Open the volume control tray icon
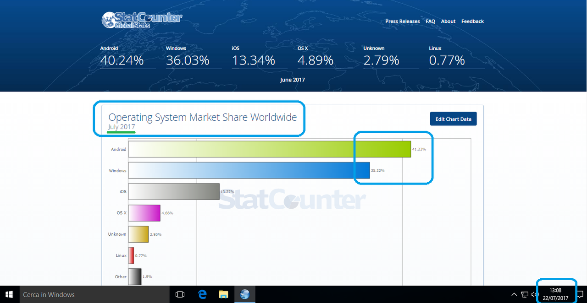 (535, 294)
